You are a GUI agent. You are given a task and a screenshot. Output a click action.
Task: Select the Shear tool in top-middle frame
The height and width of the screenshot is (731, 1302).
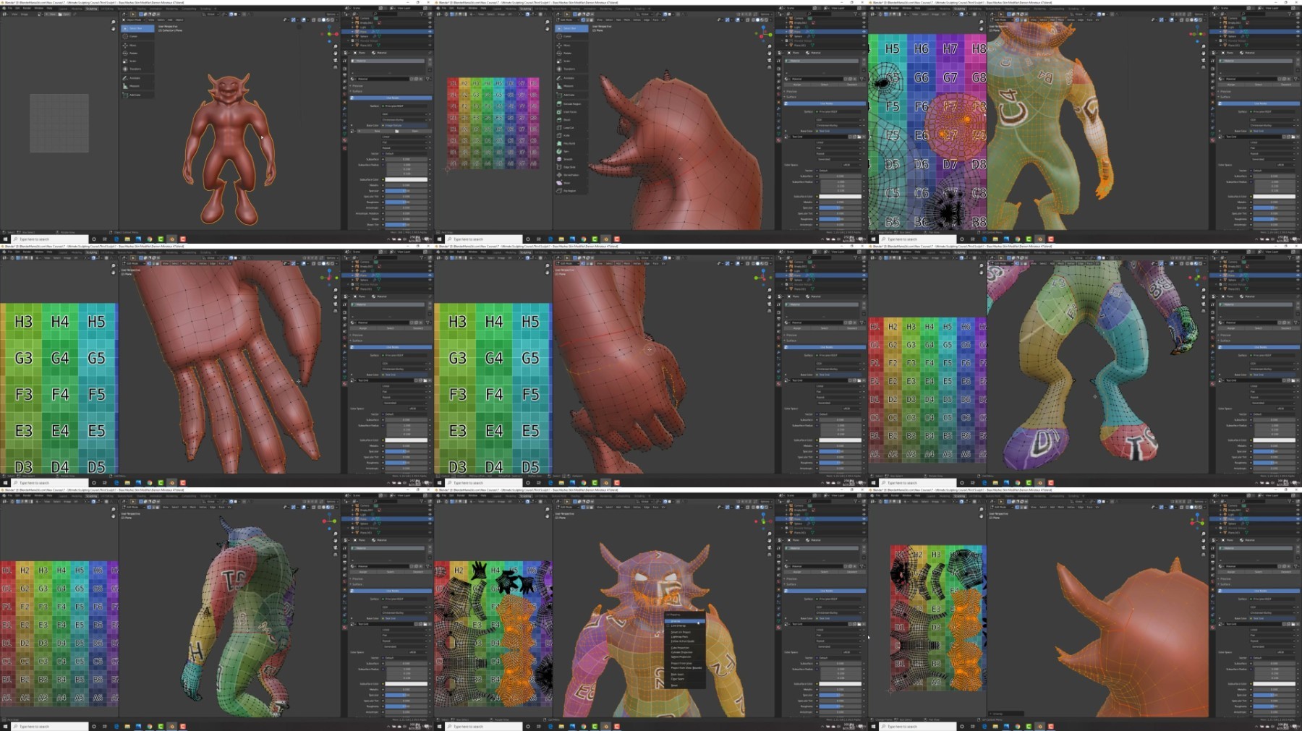click(571, 183)
